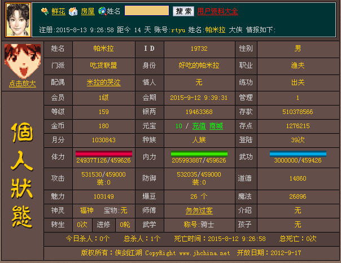Click the 爆豆 value 26 个

[x=199, y=196]
